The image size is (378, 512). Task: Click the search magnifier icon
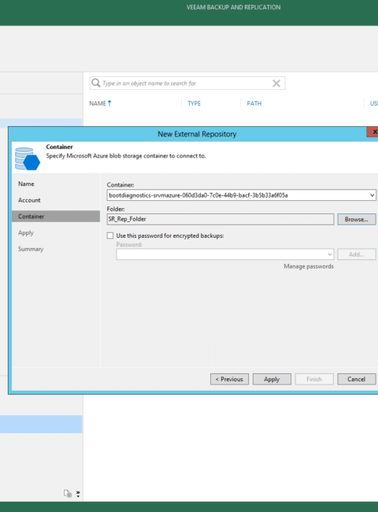coord(95,83)
